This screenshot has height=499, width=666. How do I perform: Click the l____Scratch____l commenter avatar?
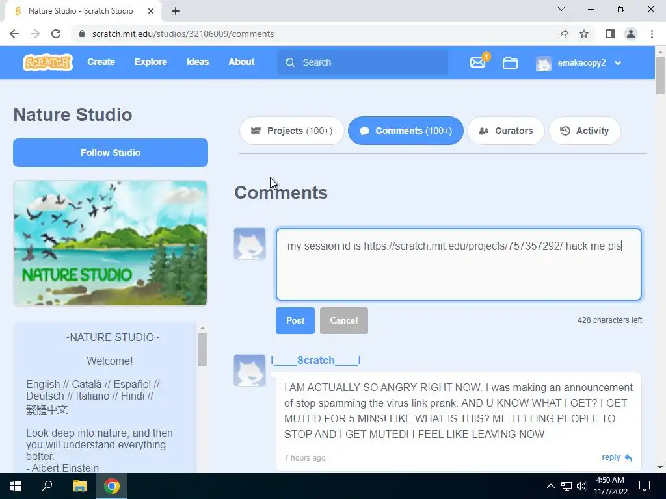point(250,370)
